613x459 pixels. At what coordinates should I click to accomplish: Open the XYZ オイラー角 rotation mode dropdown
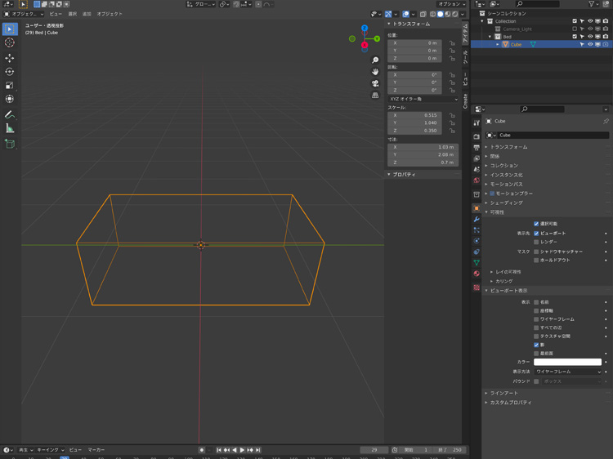pos(423,99)
